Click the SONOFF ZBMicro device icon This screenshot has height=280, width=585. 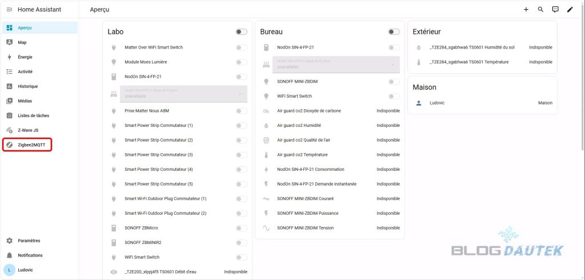(114, 228)
